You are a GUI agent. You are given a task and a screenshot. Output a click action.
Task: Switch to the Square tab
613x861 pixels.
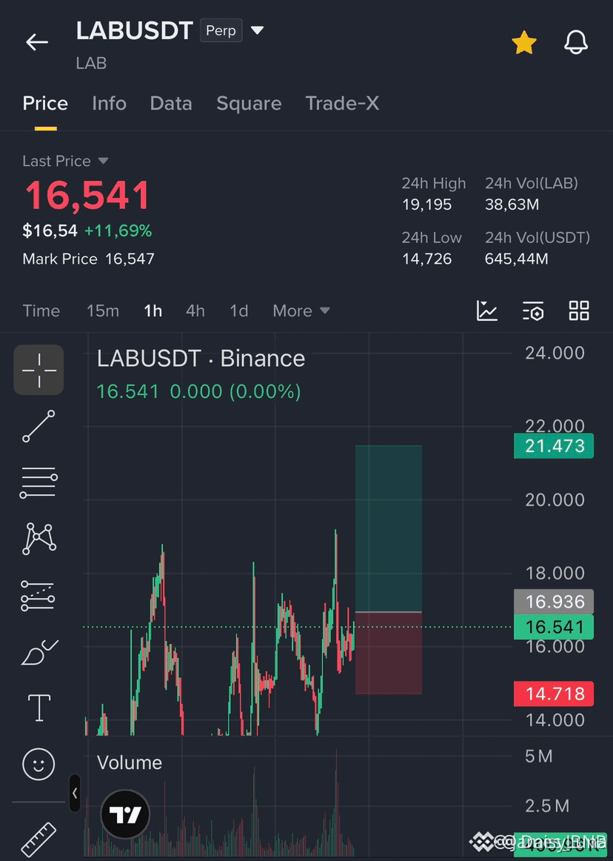[x=249, y=103]
